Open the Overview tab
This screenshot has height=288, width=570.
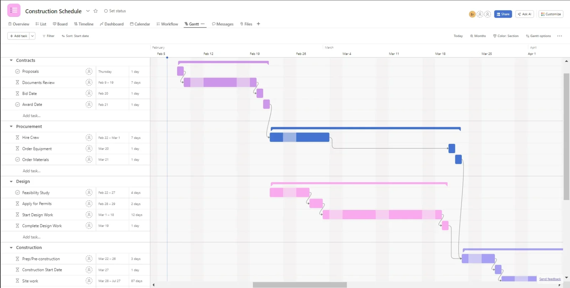point(19,24)
